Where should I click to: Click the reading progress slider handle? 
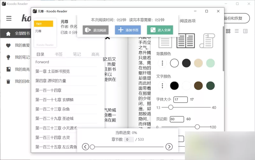click(x=92, y=147)
